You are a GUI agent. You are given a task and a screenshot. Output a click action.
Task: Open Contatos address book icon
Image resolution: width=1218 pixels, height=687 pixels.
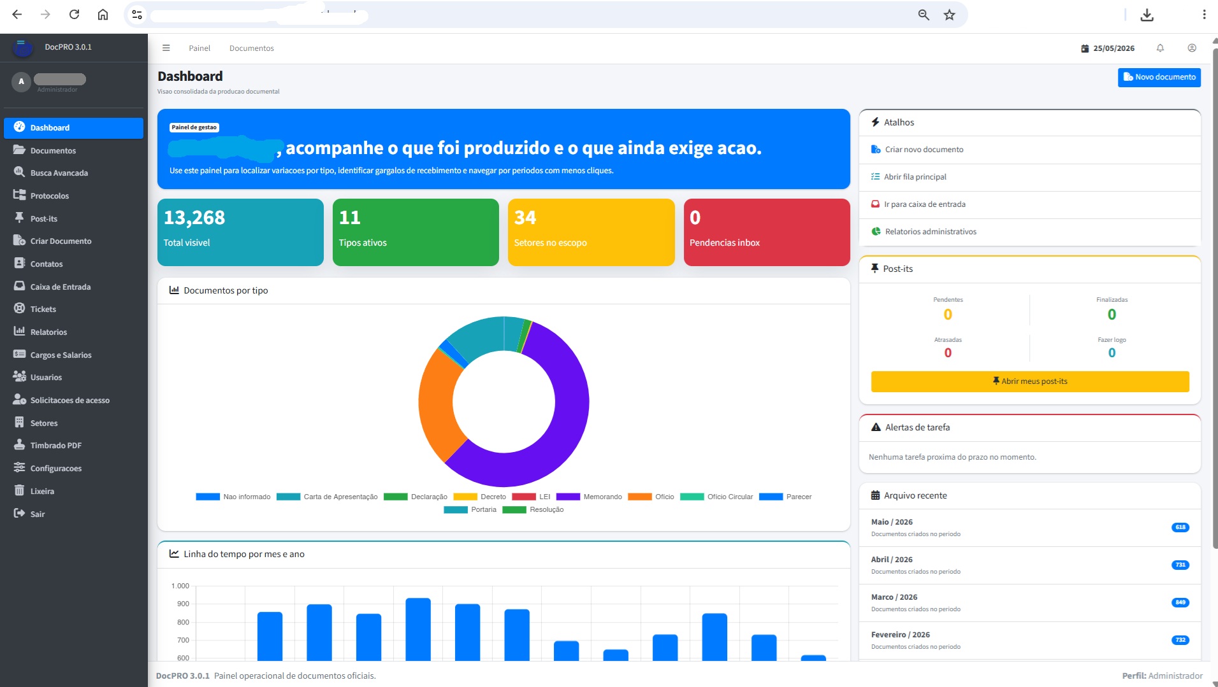click(x=19, y=263)
